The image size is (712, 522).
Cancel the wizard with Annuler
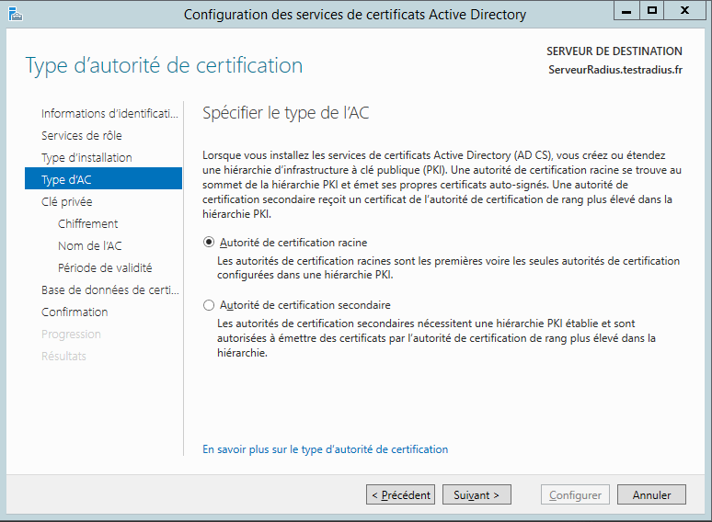click(x=651, y=494)
